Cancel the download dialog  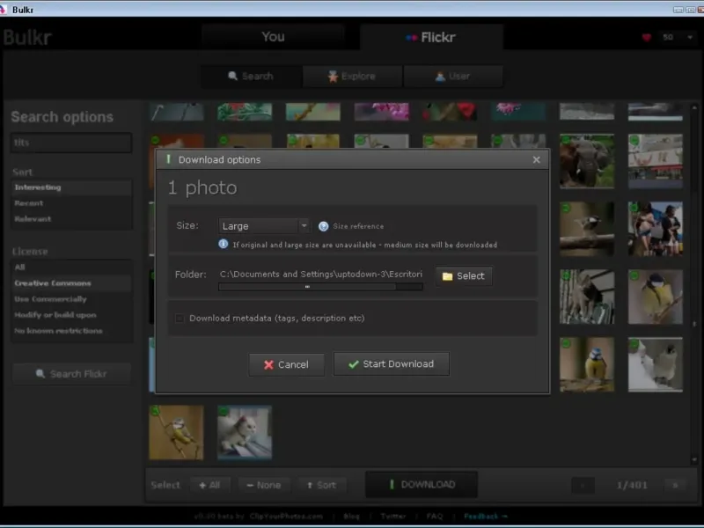point(287,364)
